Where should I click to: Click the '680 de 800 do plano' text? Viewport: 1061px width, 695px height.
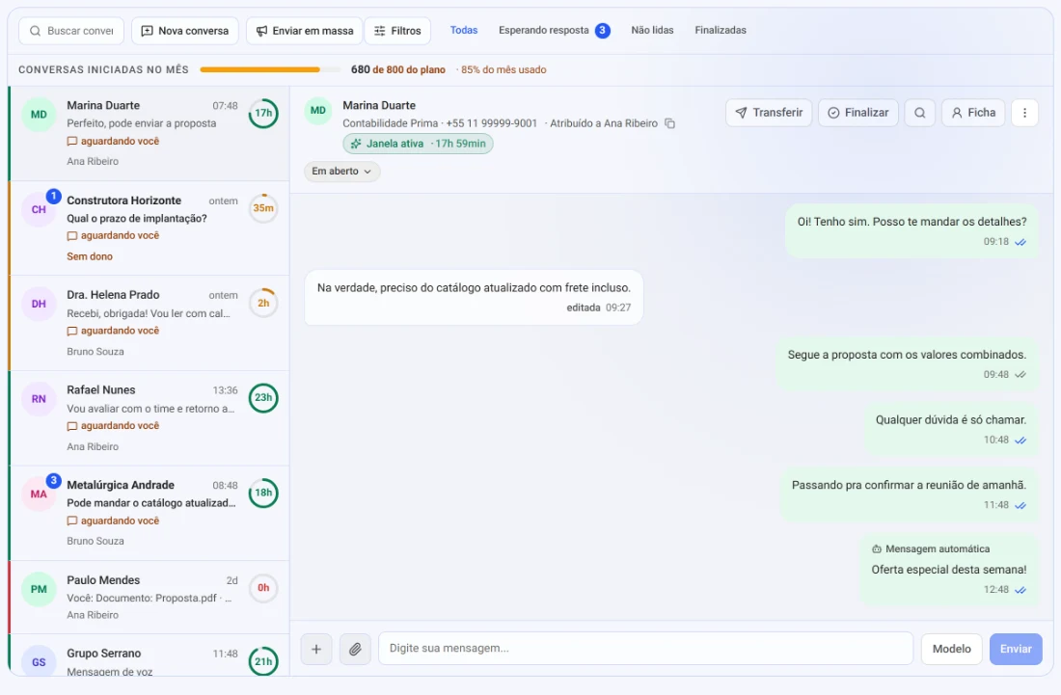tap(397, 69)
